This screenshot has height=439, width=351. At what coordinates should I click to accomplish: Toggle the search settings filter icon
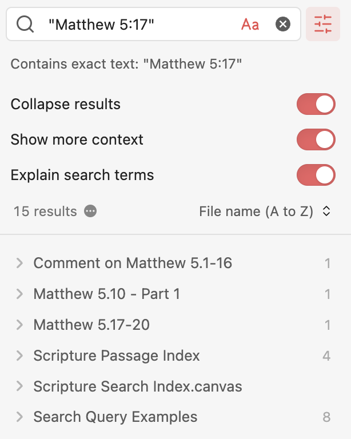[323, 24]
